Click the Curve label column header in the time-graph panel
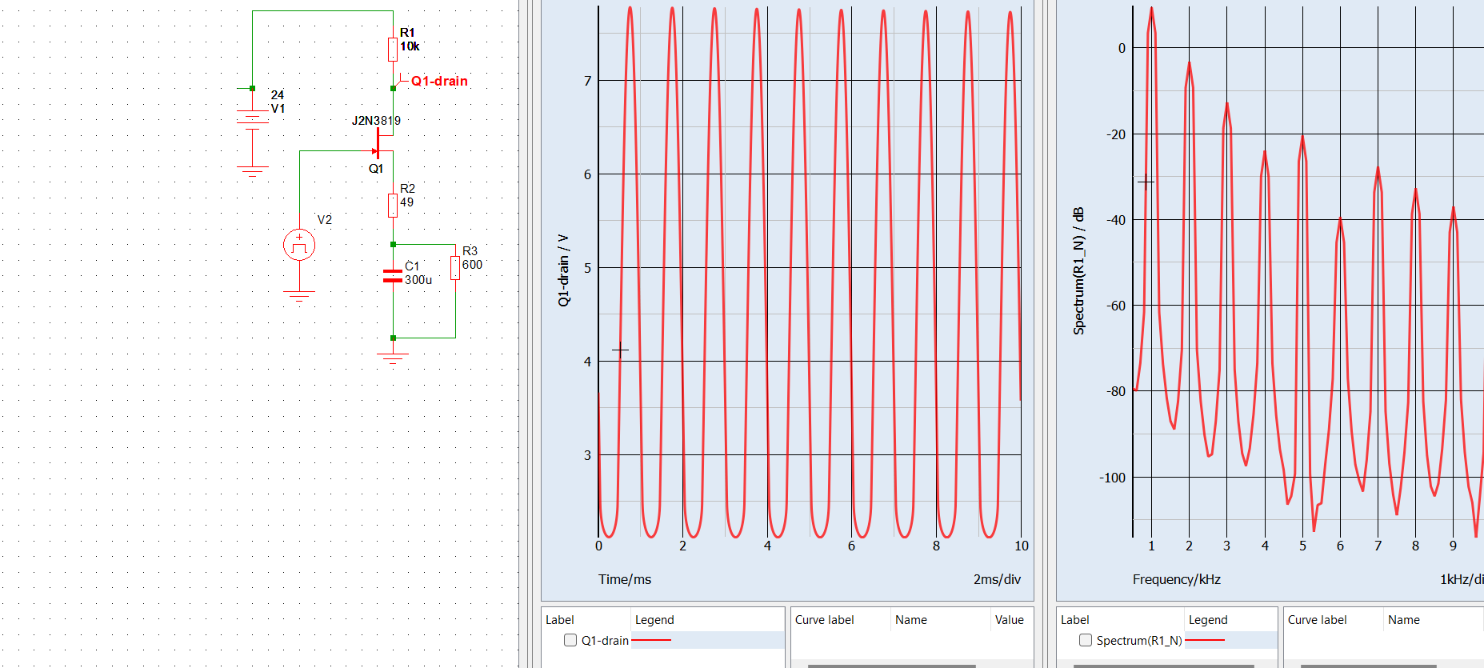This screenshot has height=668, width=1484. pos(824,620)
